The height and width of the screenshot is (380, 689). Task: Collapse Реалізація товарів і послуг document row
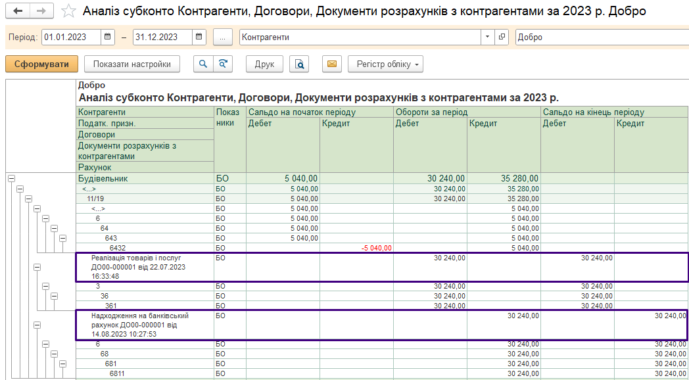(x=37, y=267)
